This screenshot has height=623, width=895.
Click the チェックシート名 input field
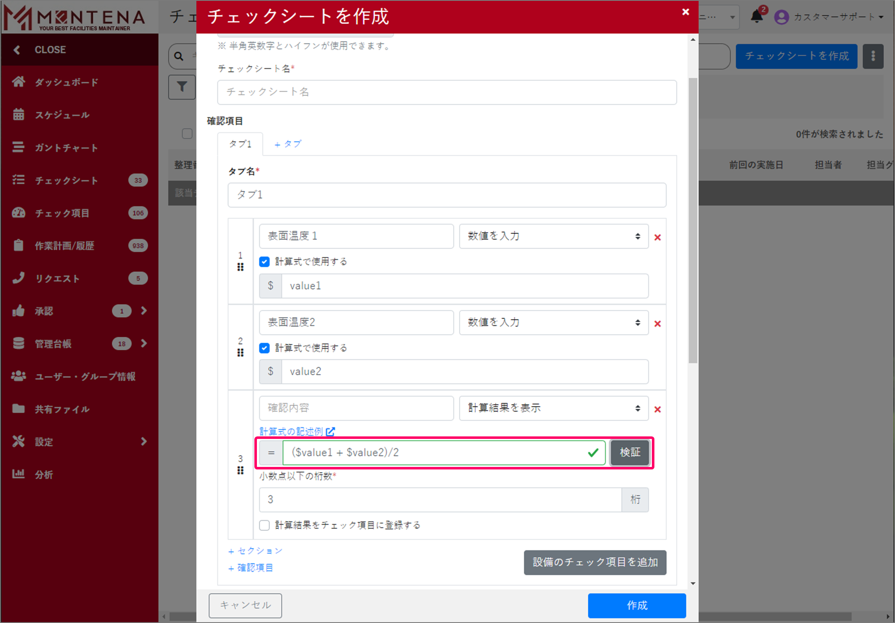[446, 92]
